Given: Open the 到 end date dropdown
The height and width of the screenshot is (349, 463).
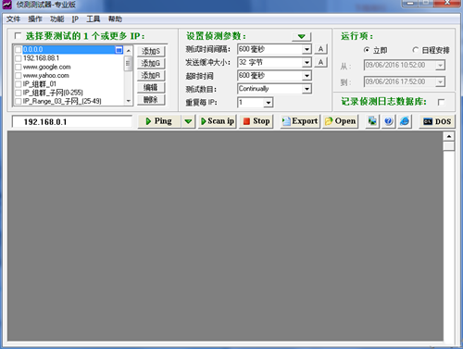Looking at the screenshot, I should pos(440,82).
